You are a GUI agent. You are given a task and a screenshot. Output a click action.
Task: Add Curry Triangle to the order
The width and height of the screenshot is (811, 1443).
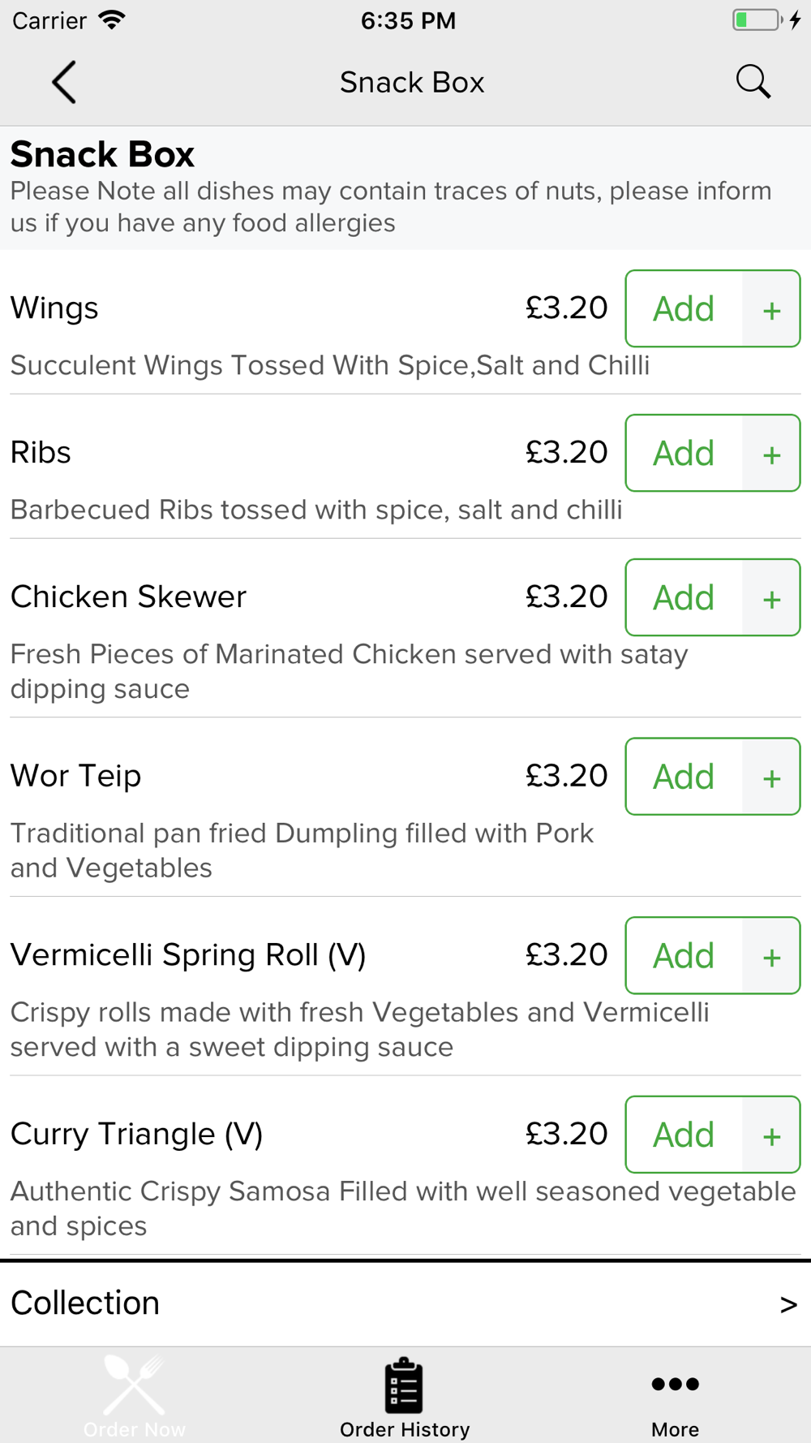pyautogui.click(x=684, y=1135)
